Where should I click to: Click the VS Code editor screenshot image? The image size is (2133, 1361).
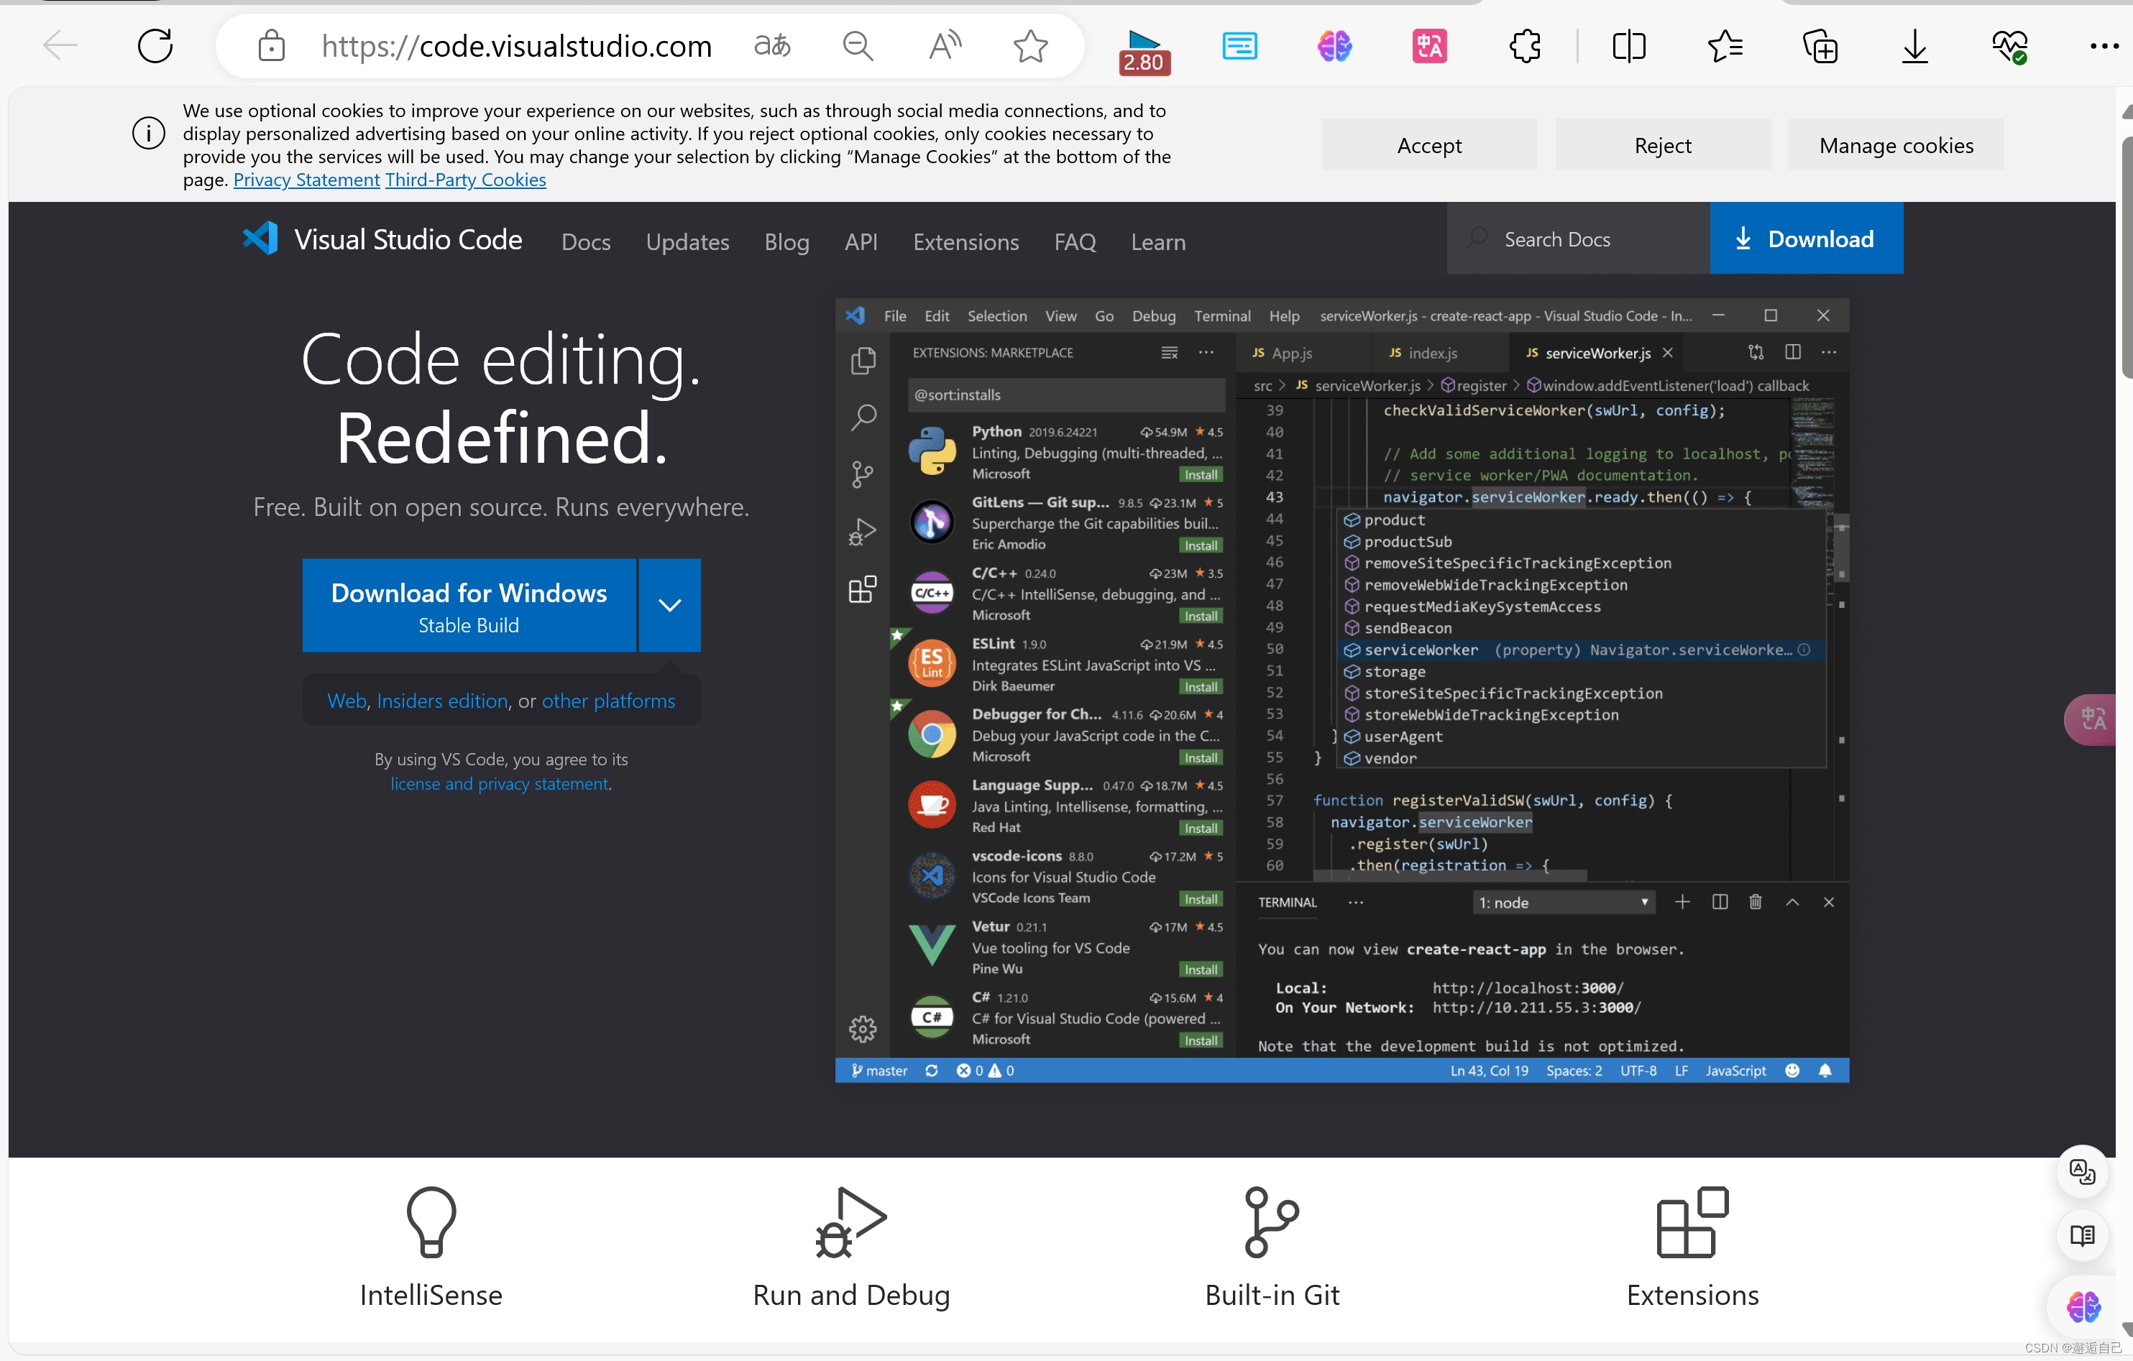click(x=1341, y=691)
